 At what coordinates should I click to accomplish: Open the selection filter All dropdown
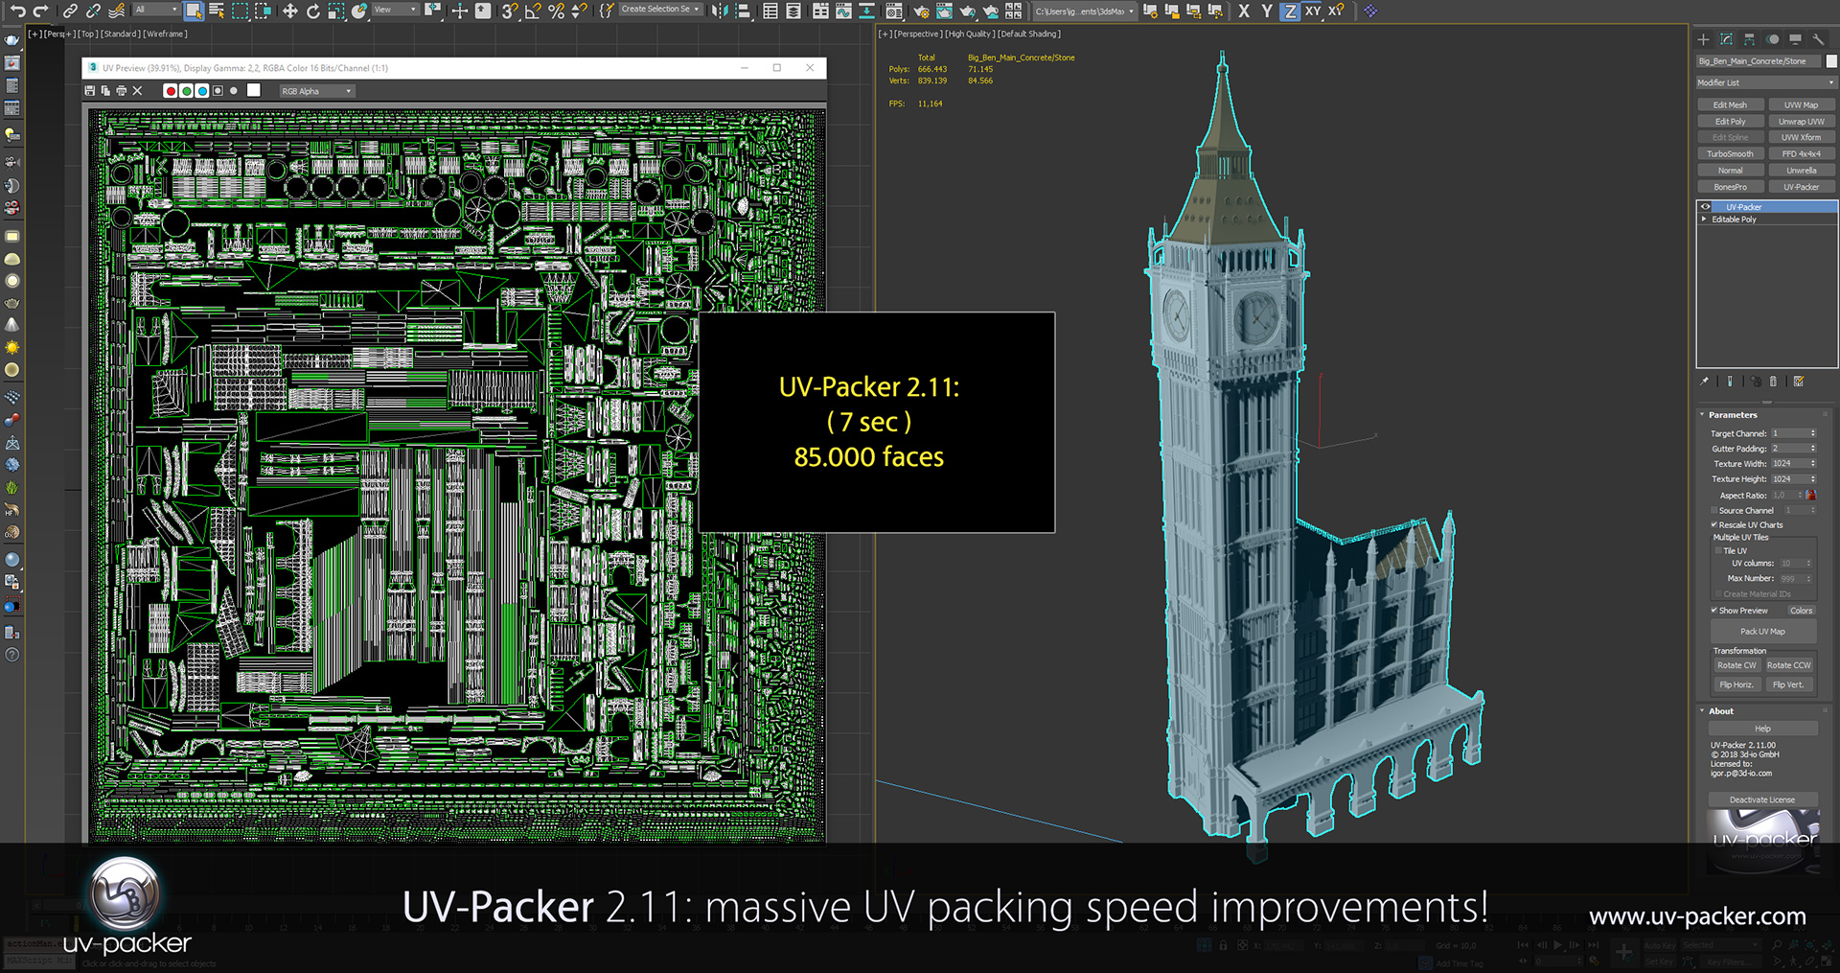click(156, 10)
